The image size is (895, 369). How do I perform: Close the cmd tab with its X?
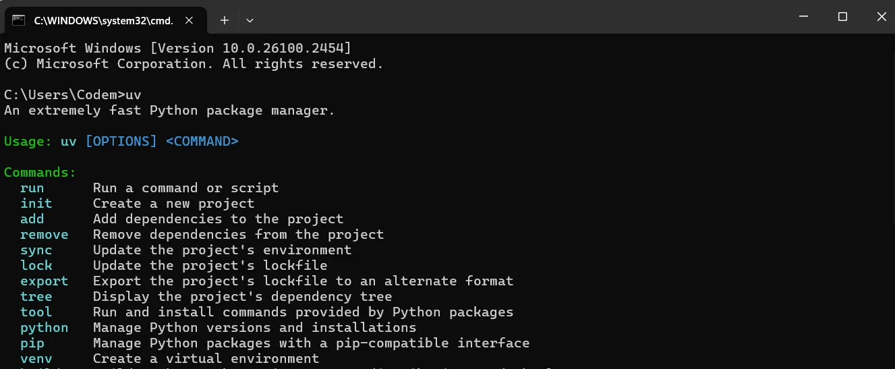[x=191, y=20]
